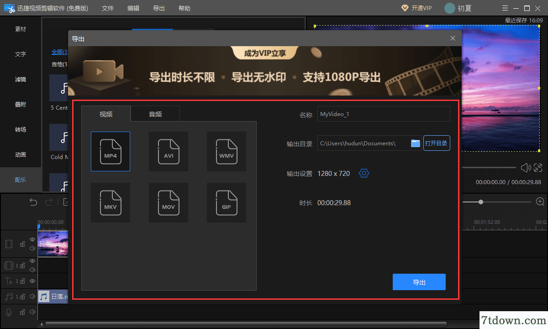Adjust the timeline zoom slider handle
Viewport: 548px width, 329px height.
[481, 202]
